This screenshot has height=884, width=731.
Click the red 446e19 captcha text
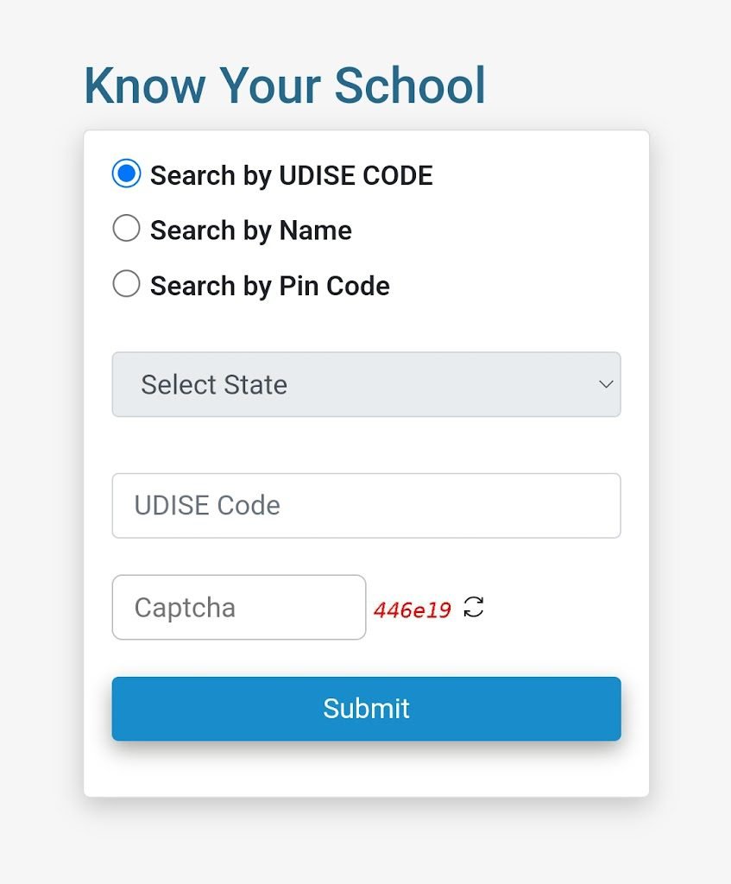(x=412, y=610)
